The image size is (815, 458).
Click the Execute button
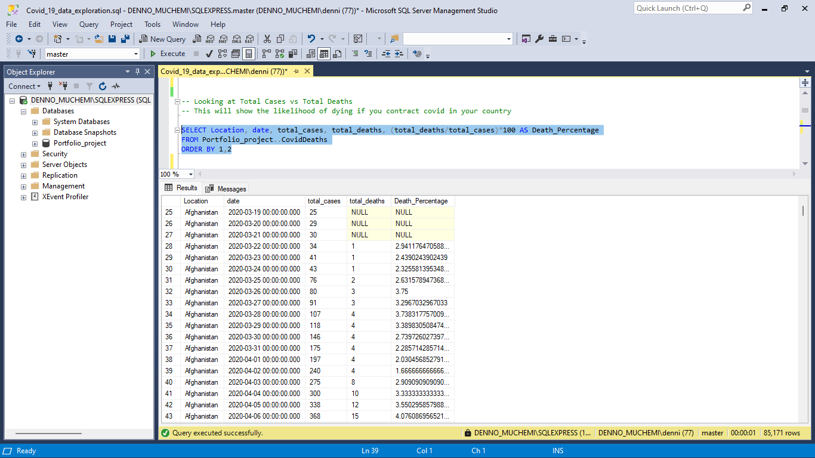coord(168,54)
